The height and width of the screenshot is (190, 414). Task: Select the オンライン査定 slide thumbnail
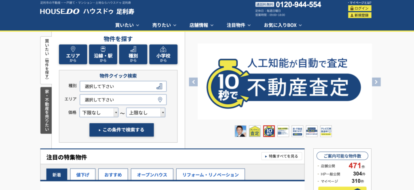point(255,131)
